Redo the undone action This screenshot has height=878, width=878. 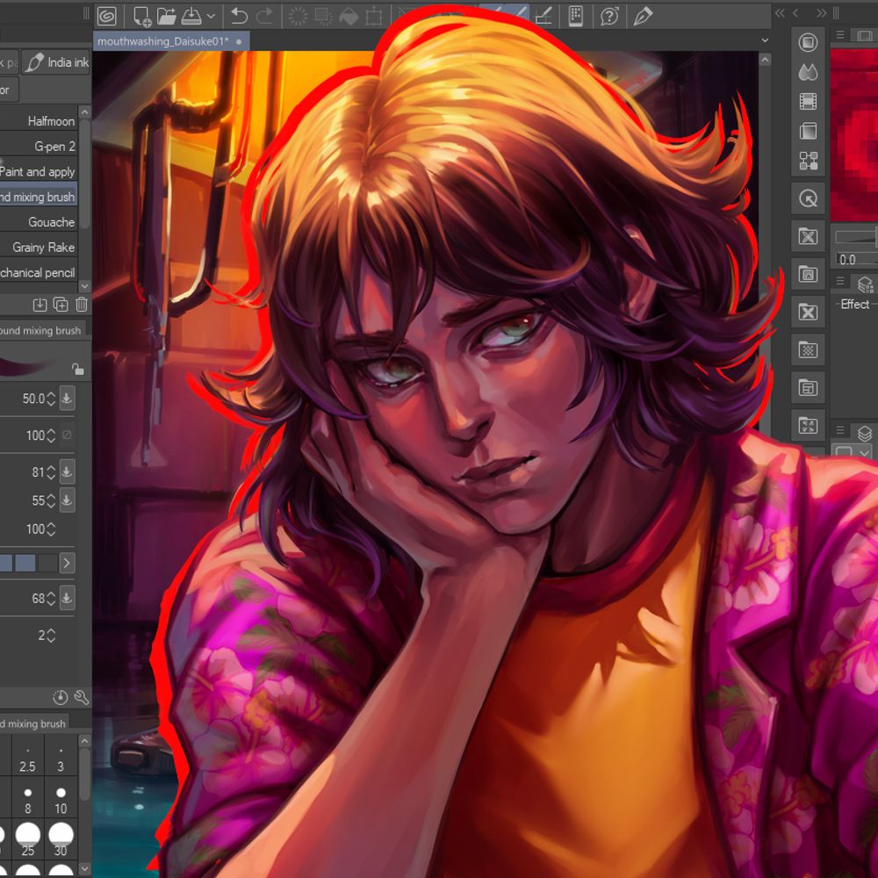pos(264,16)
